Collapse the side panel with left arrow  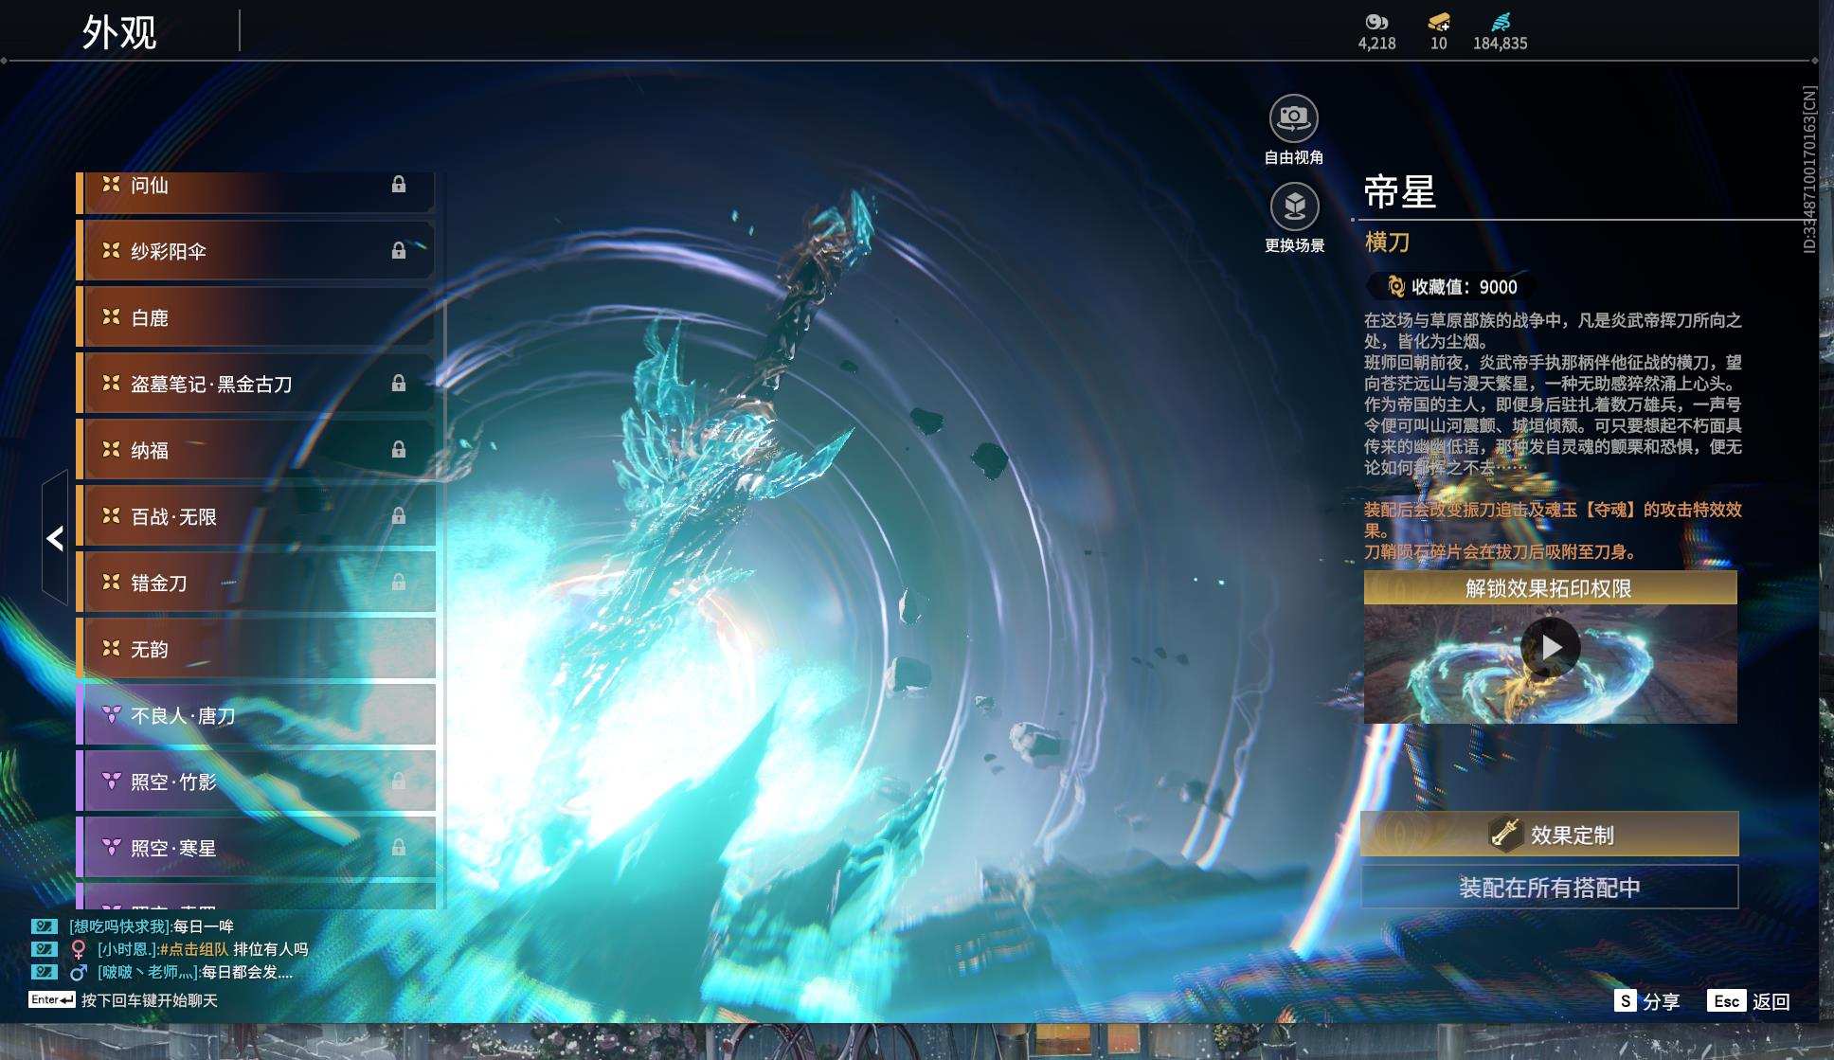coord(55,538)
